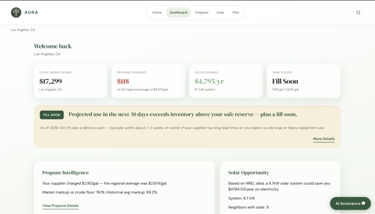The width and height of the screenshot is (375, 214).
Task: Select the Propane Overpaid card
Action: coord(148,81)
